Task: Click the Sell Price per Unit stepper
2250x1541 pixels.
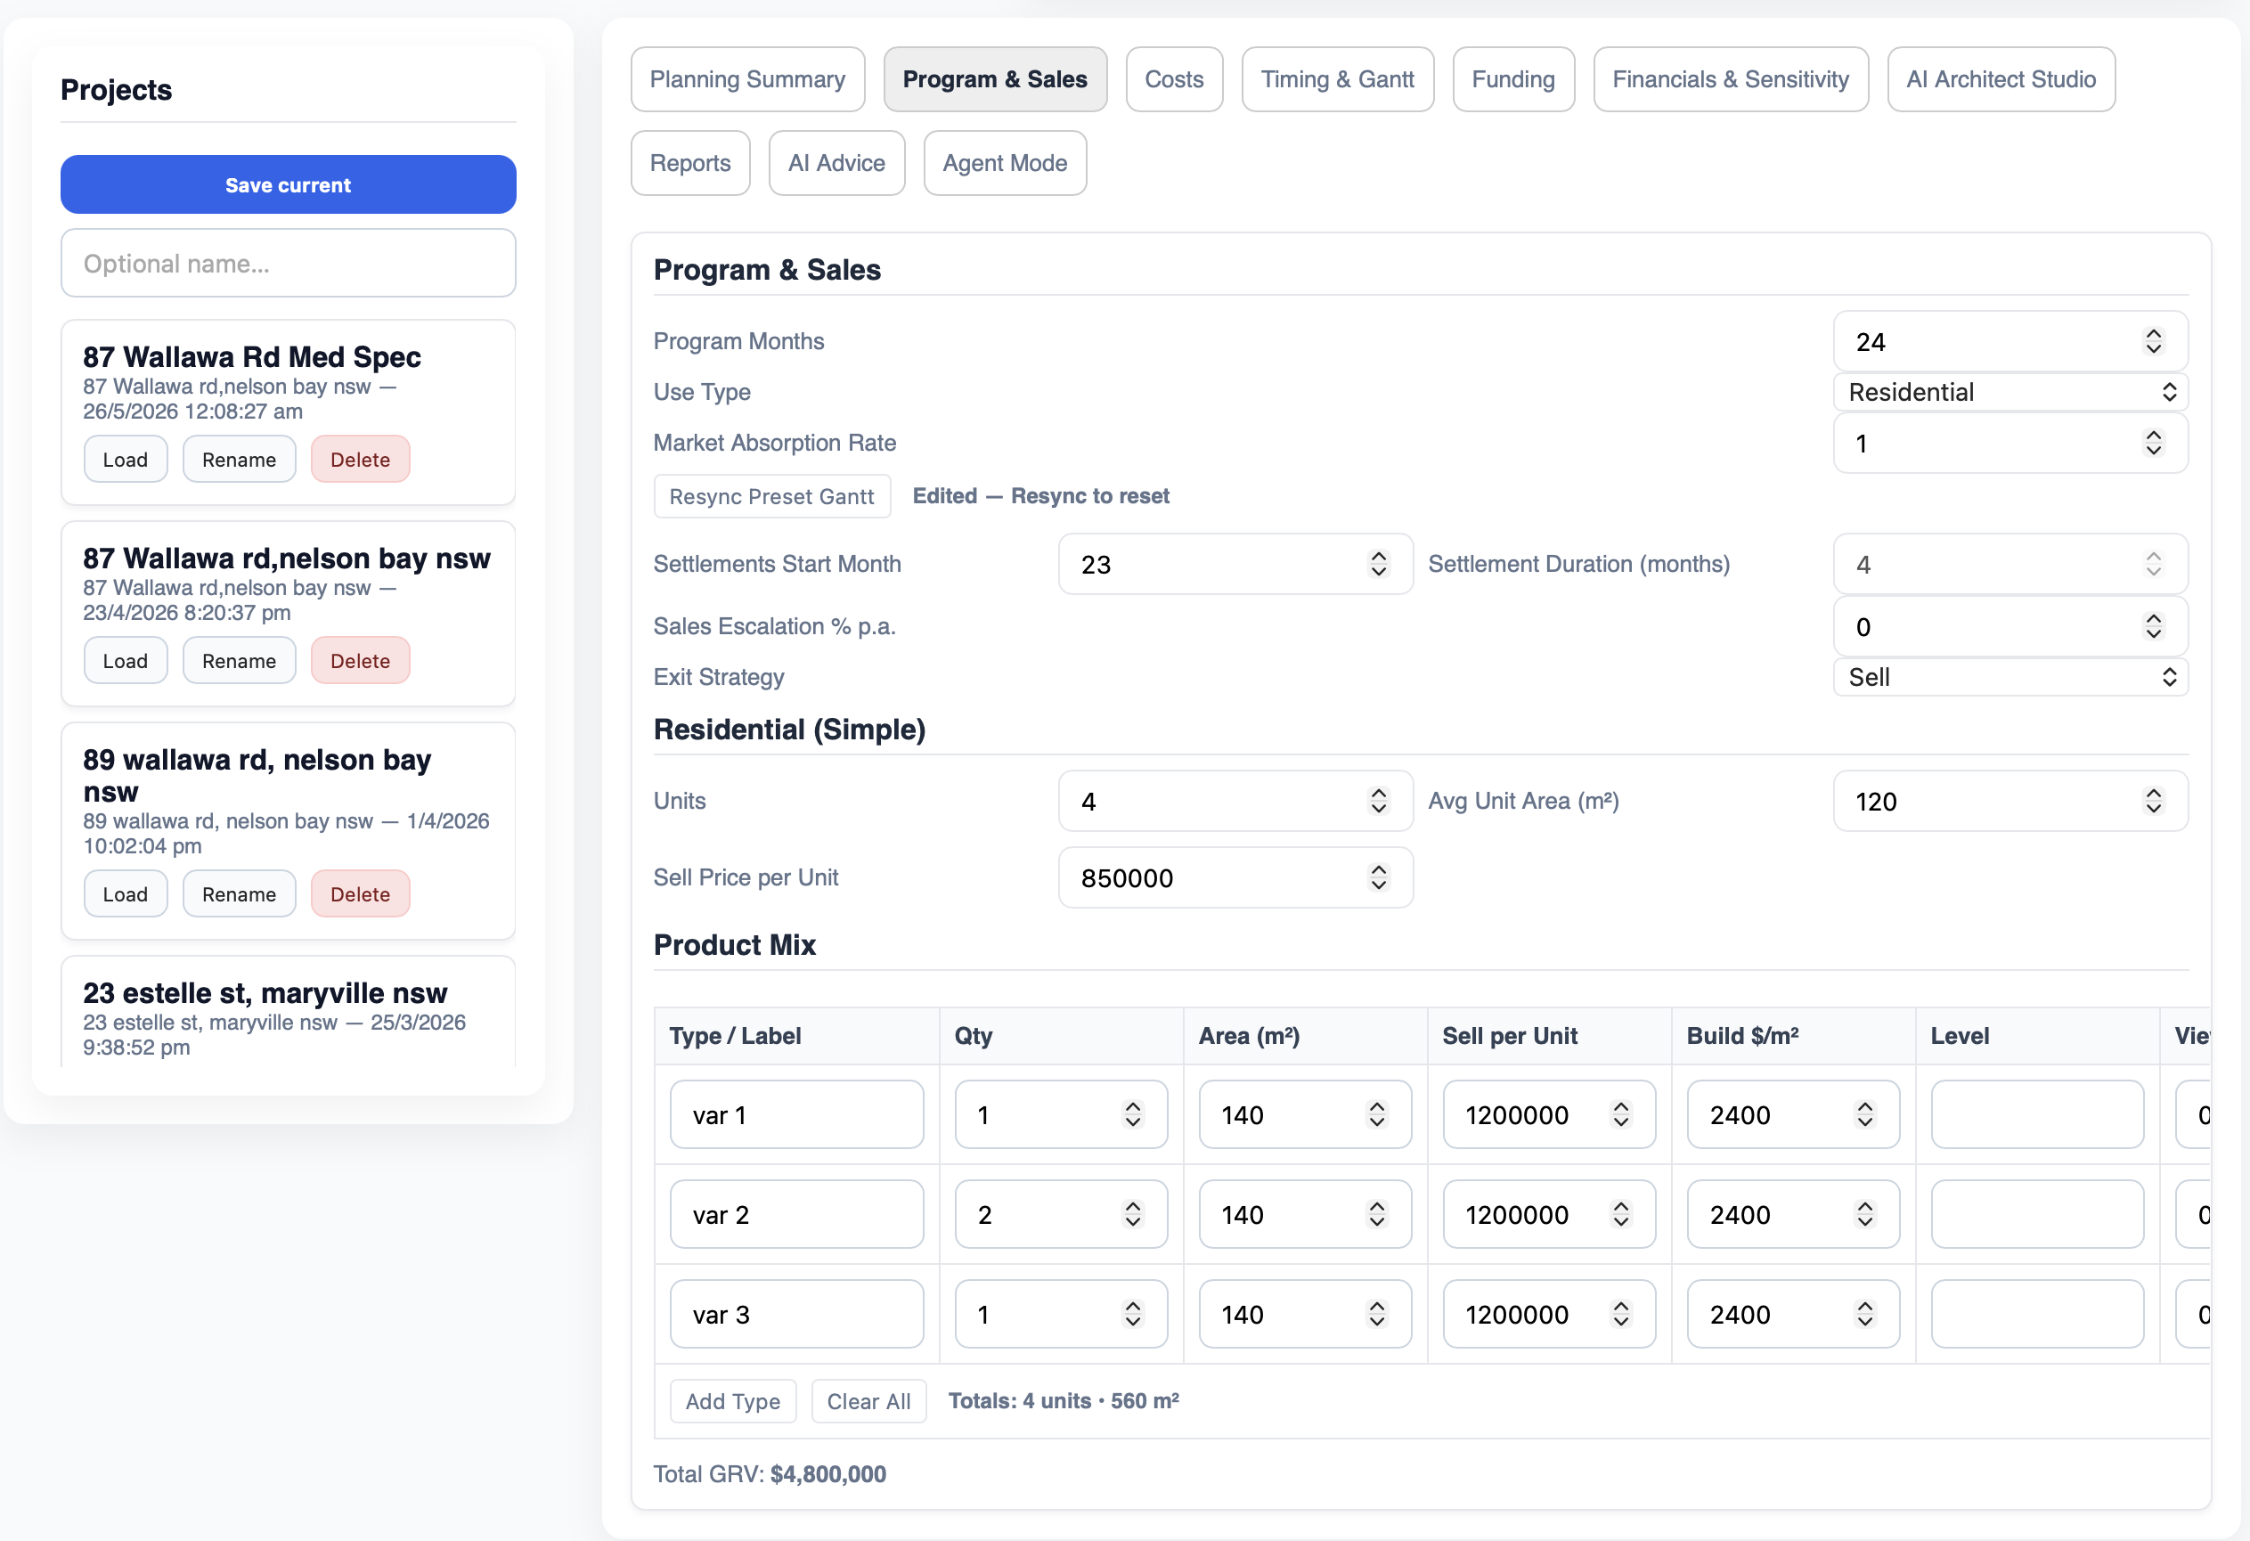Action: [x=1378, y=877]
